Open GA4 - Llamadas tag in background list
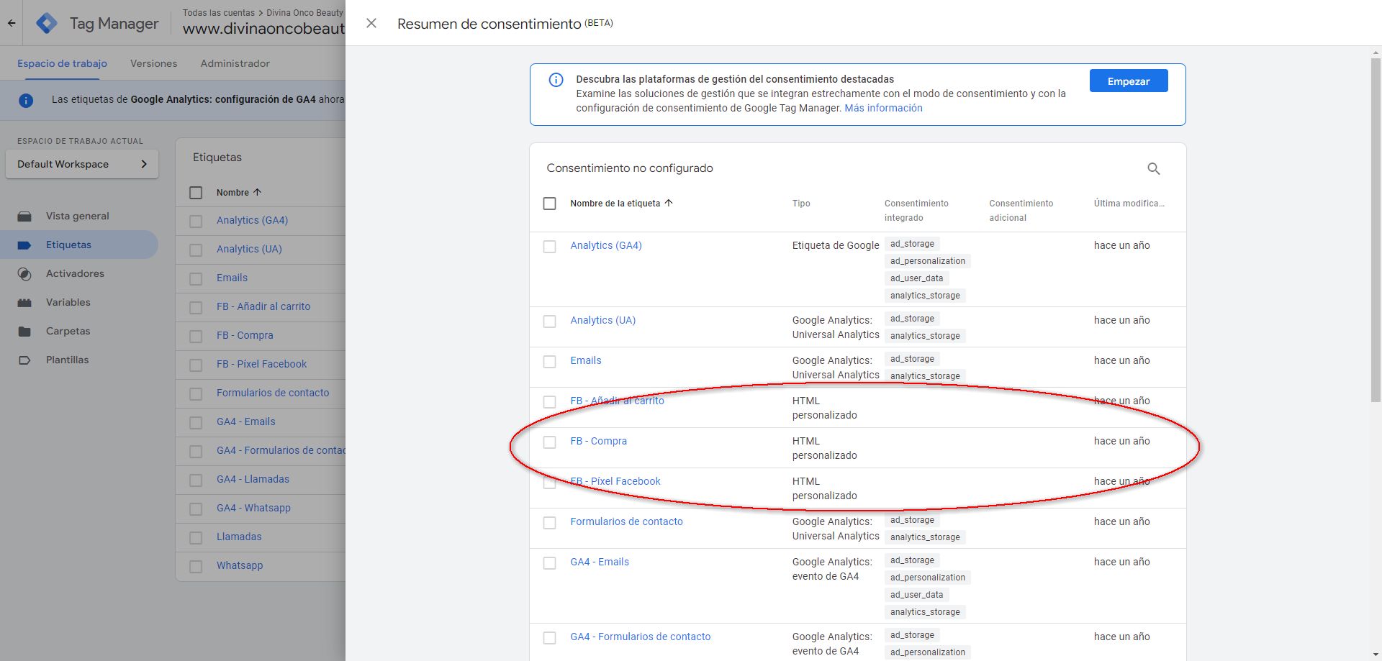 click(253, 479)
